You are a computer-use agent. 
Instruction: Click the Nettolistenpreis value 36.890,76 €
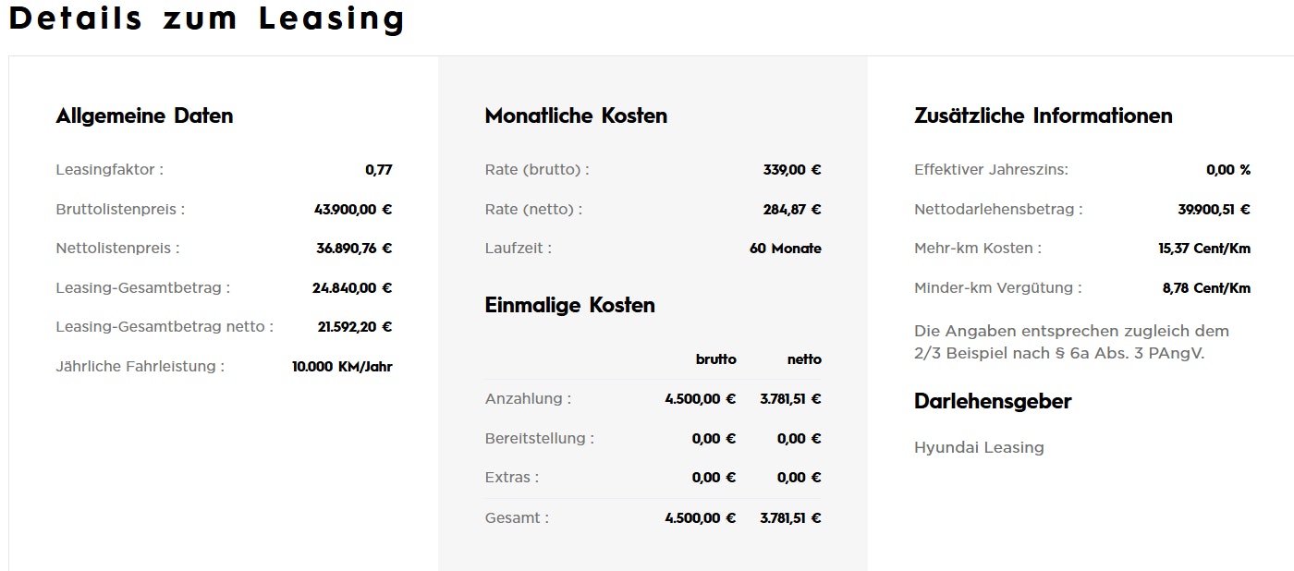354,249
